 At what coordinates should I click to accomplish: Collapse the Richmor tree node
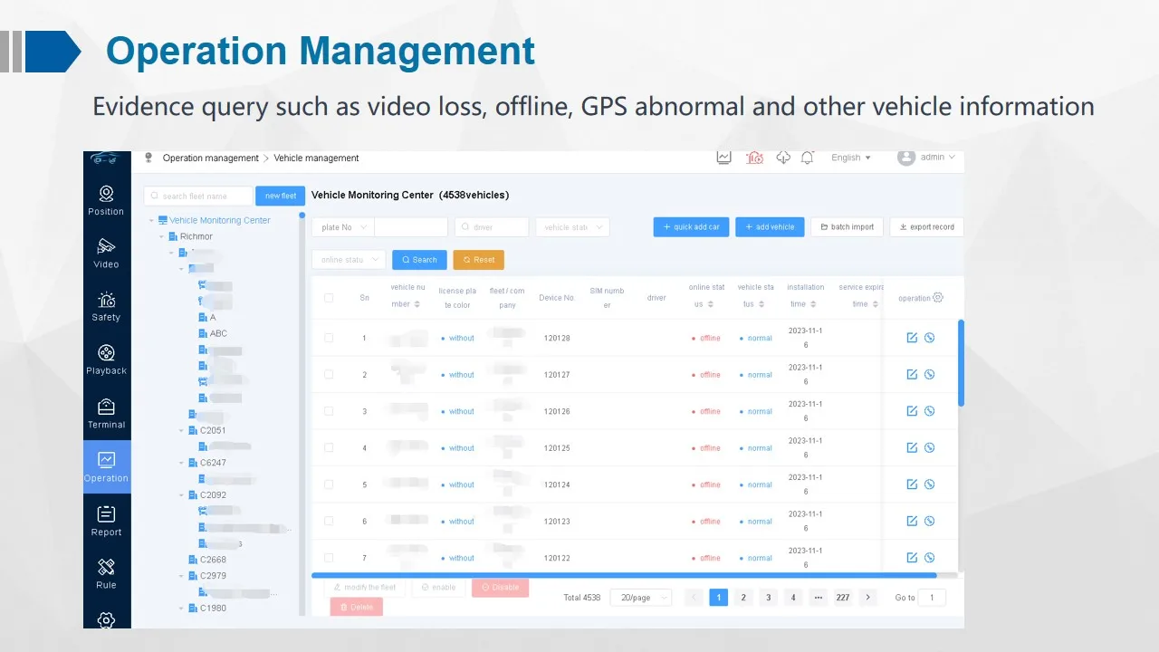[162, 236]
